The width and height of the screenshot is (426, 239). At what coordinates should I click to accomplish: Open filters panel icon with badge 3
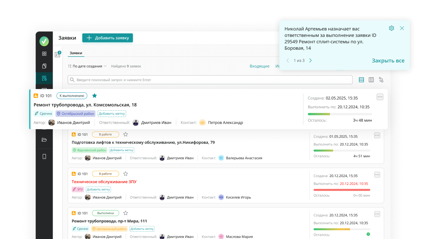tap(58, 54)
